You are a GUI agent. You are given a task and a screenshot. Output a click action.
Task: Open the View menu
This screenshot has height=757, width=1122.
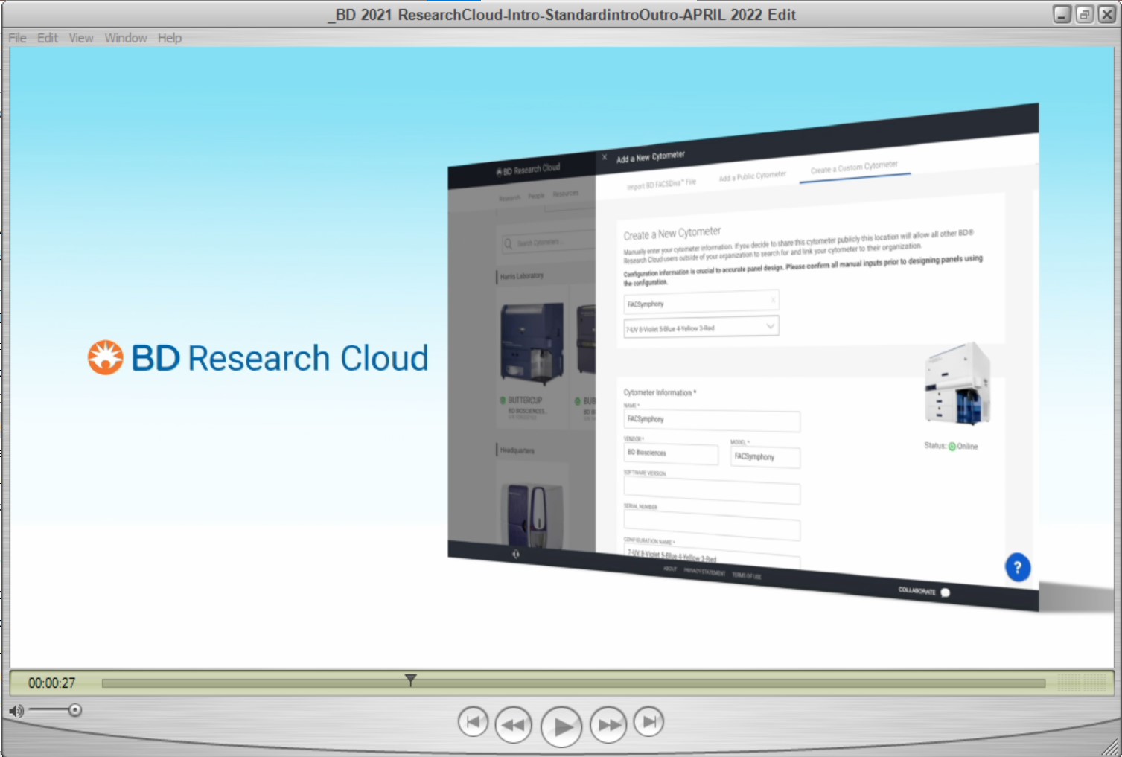[x=81, y=38]
